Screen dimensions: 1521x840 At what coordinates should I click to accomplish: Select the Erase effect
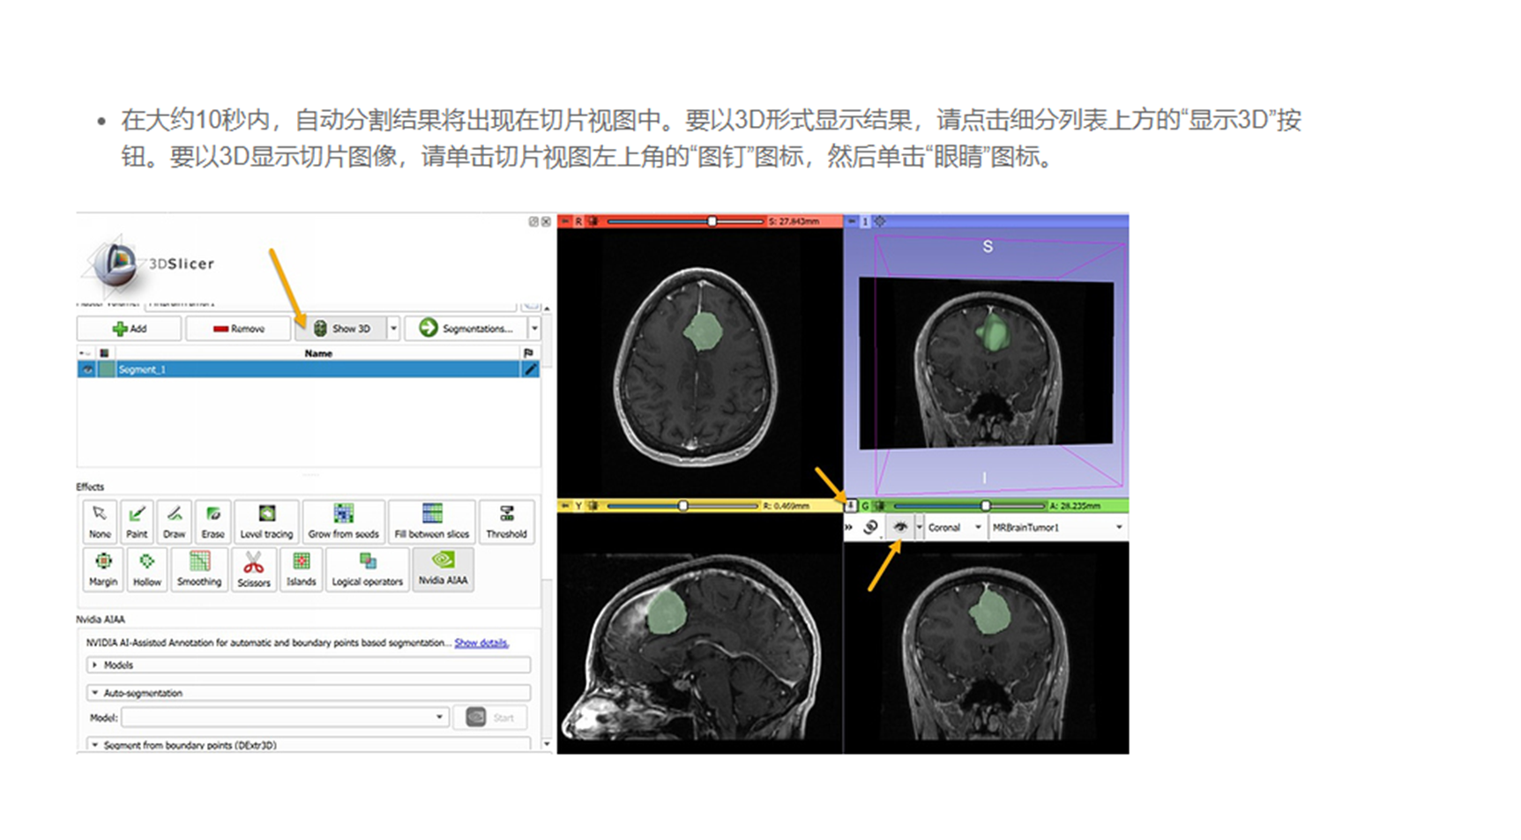[x=212, y=522]
